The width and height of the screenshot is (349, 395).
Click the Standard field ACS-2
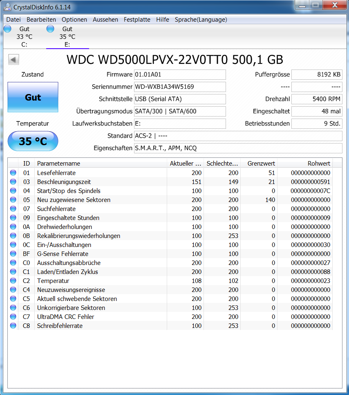[x=238, y=136]
